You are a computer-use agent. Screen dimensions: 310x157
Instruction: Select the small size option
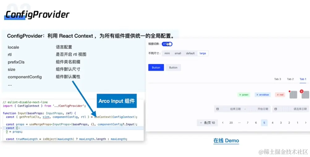point(178,53)
